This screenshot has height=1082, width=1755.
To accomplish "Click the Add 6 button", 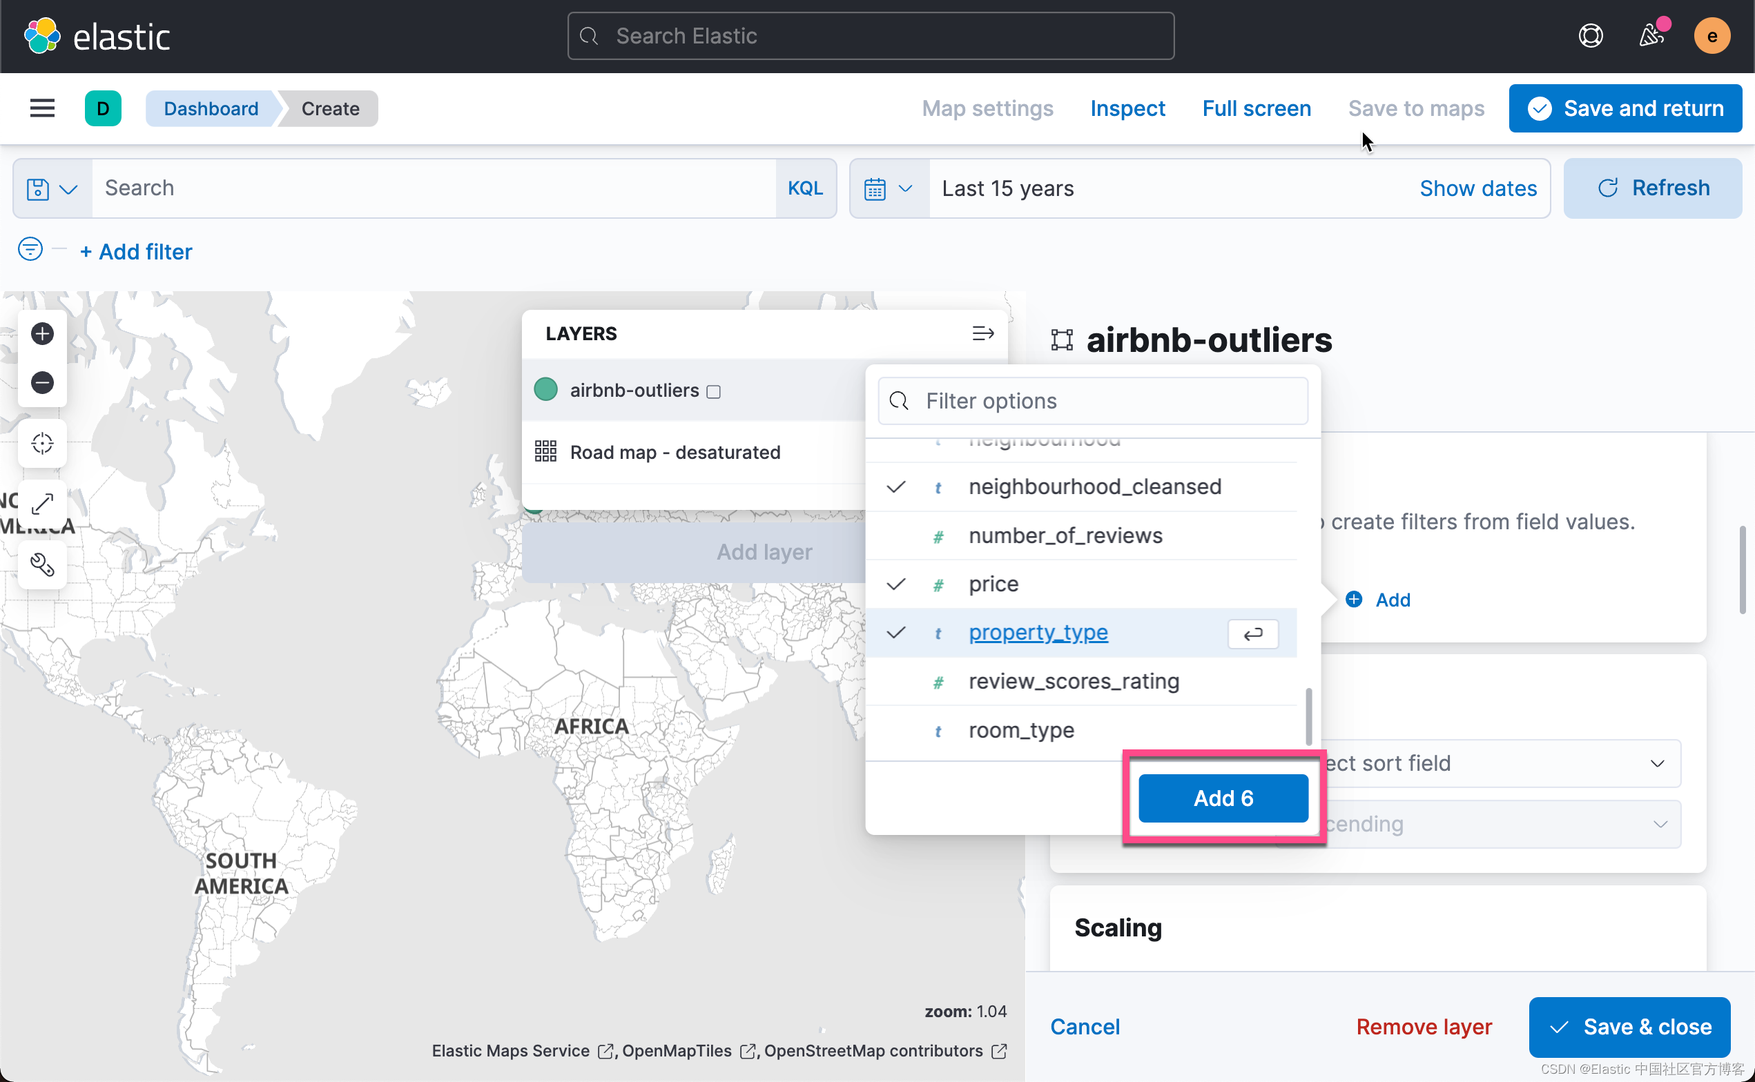I will 1223,798.
